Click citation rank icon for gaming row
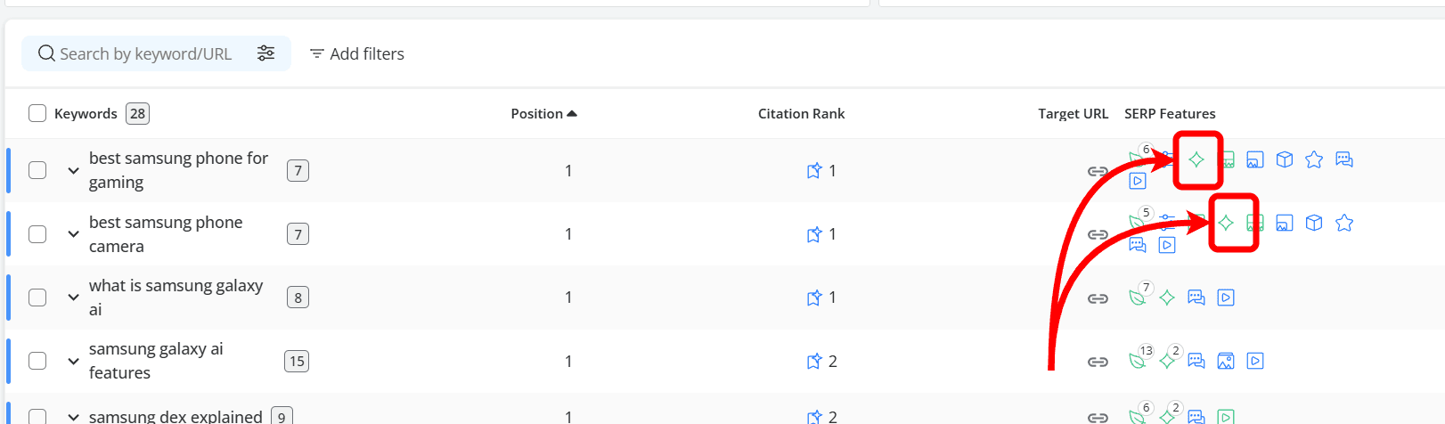Image resolution: width=1445 pixels, height=424 pixels. coord(813,170)
